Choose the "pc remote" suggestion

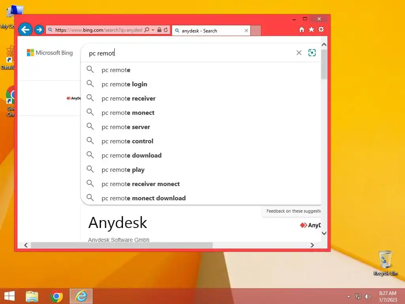[x=201, y=70]
